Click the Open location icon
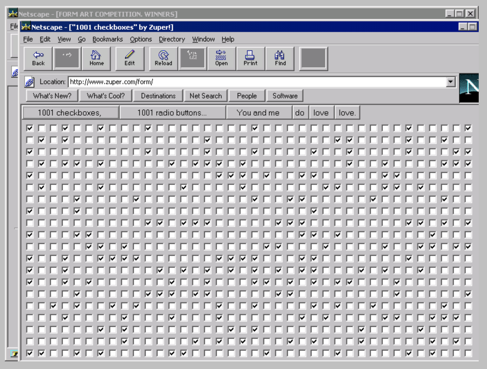This screenshot has width=487, height=369. pos(221,58)
